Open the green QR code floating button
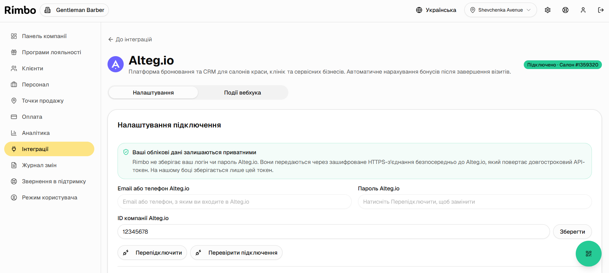This screenshot has height=273, width=609. coord(588,254)
